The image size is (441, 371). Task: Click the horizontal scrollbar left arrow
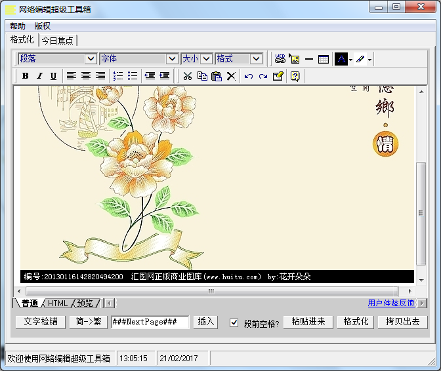pyautogui.click(x=19, y=291)
